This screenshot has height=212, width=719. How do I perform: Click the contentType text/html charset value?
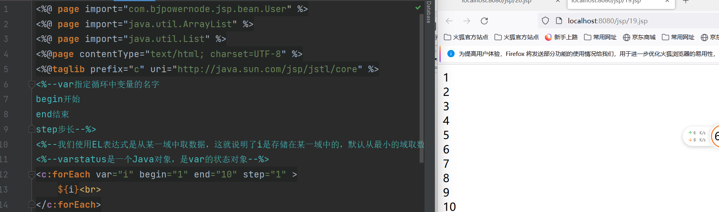[216, 54]
